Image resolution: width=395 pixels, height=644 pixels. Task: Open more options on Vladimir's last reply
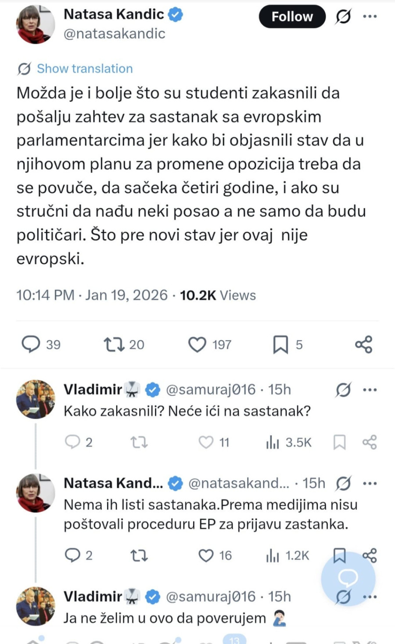pyautogui.click(x=371, y=596)
